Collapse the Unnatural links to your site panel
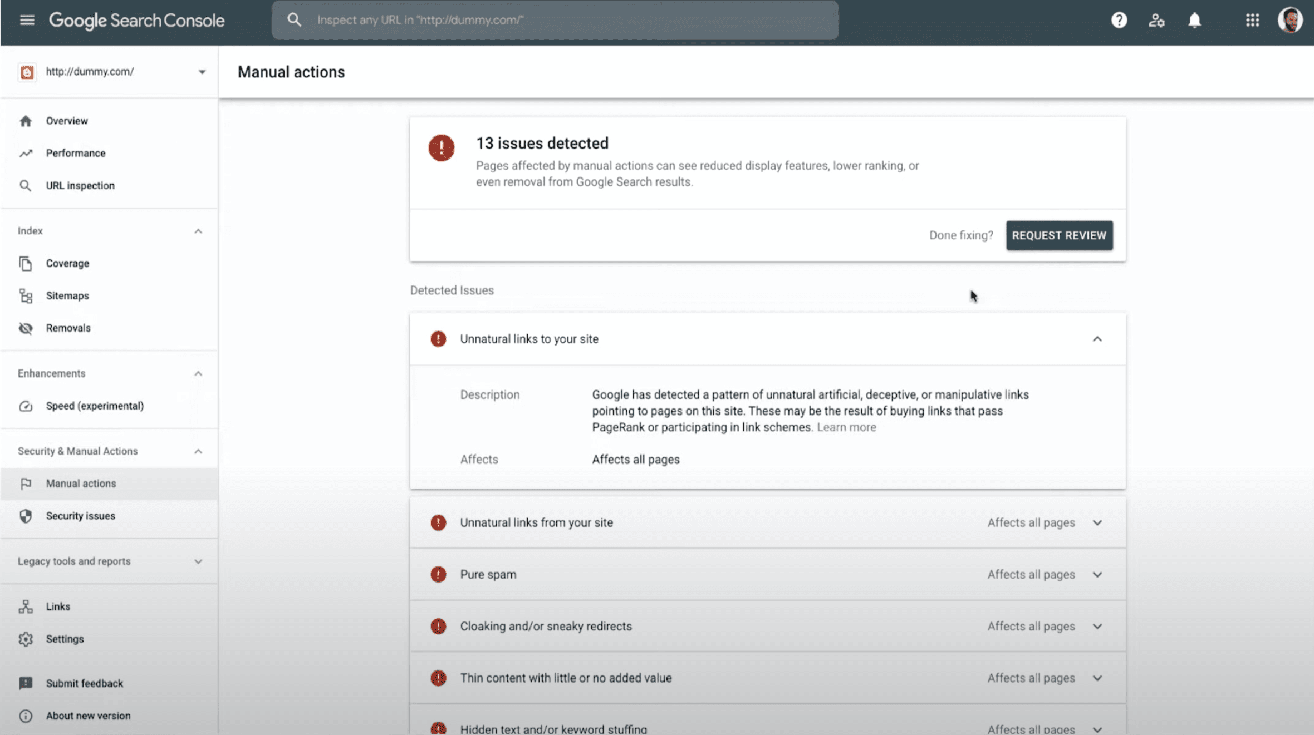The width and height of the screenshot is (1314, 735). (x=1097, y=339)
